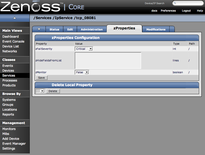Browse by Systems
The image size is (205, 155).
click(x=9, y=100)
